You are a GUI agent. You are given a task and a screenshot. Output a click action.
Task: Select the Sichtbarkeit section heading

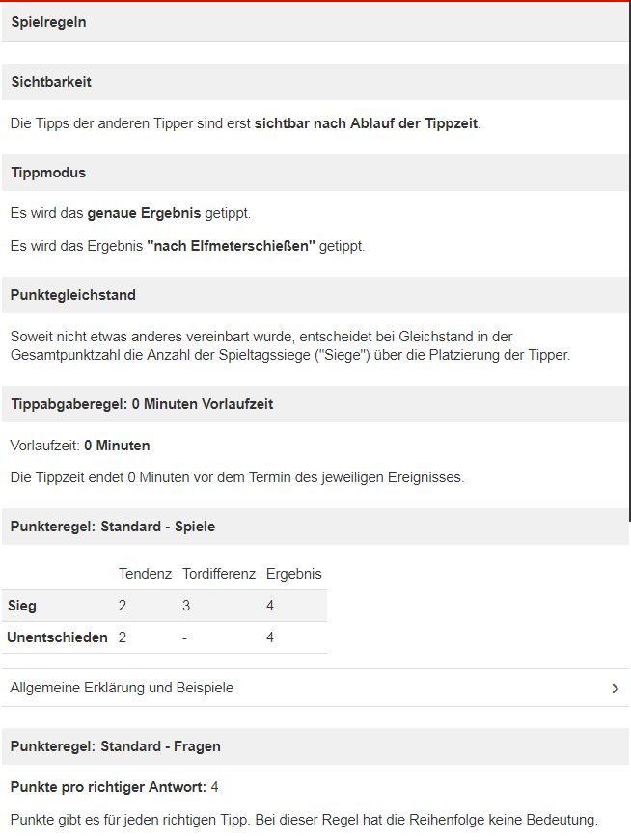[51, 82]
